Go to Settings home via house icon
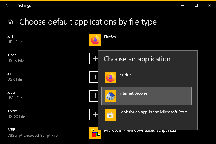This screenshot has width=216, height=144. pyautogui.click(x=10, y=22)
